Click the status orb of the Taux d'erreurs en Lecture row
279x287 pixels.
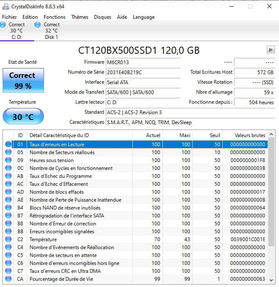tap(8, 144)
